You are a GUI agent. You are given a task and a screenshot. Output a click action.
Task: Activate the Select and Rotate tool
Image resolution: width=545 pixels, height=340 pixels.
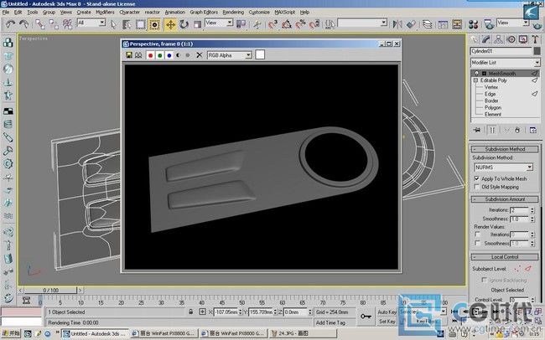(x=184, y=24)
